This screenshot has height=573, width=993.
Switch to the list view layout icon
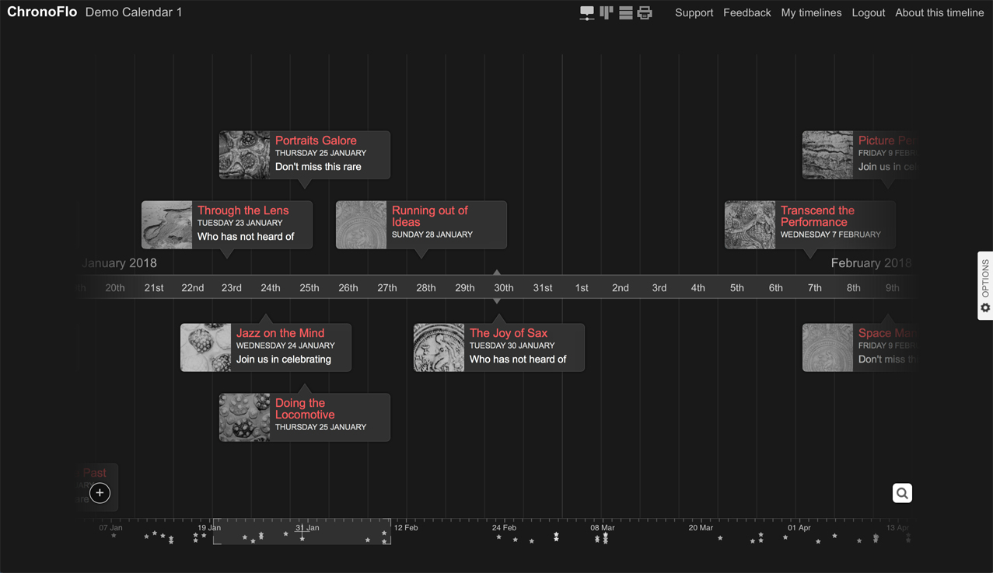click(x=625, y=12)
